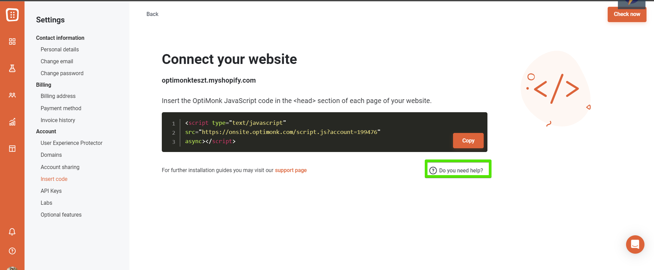Image resolution: width=654 pixels, height=270 pixels.
Task: Open User Experience Protector settings
Action: pyautogui.click(x=72, y=143)
